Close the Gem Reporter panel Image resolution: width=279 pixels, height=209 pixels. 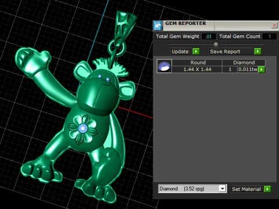coord(274,25)
